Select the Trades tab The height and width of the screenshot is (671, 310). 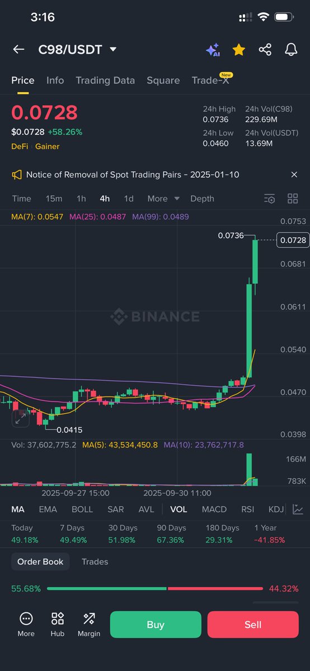click(95, 562)
